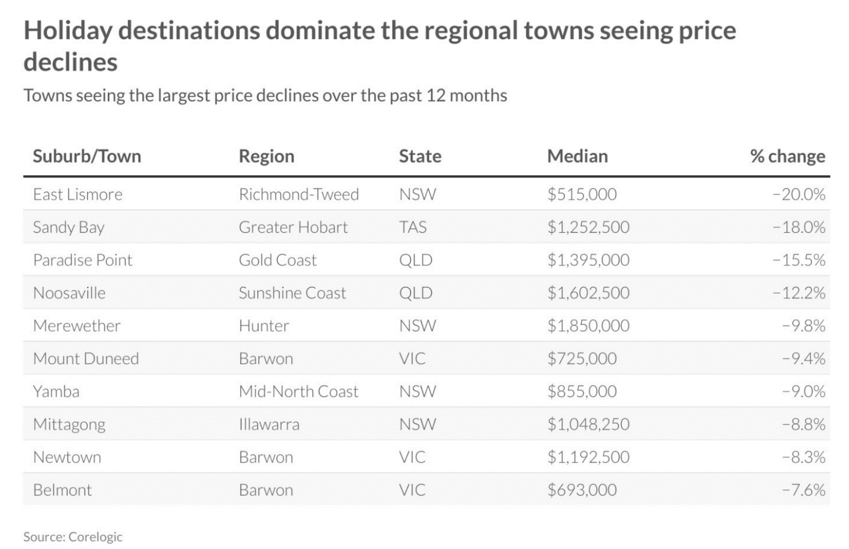849x549 pixels.
Task: Select the Newtown suburb cell
Action: (67, 457)
